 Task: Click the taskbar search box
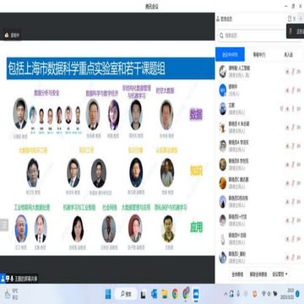(126, 294)
